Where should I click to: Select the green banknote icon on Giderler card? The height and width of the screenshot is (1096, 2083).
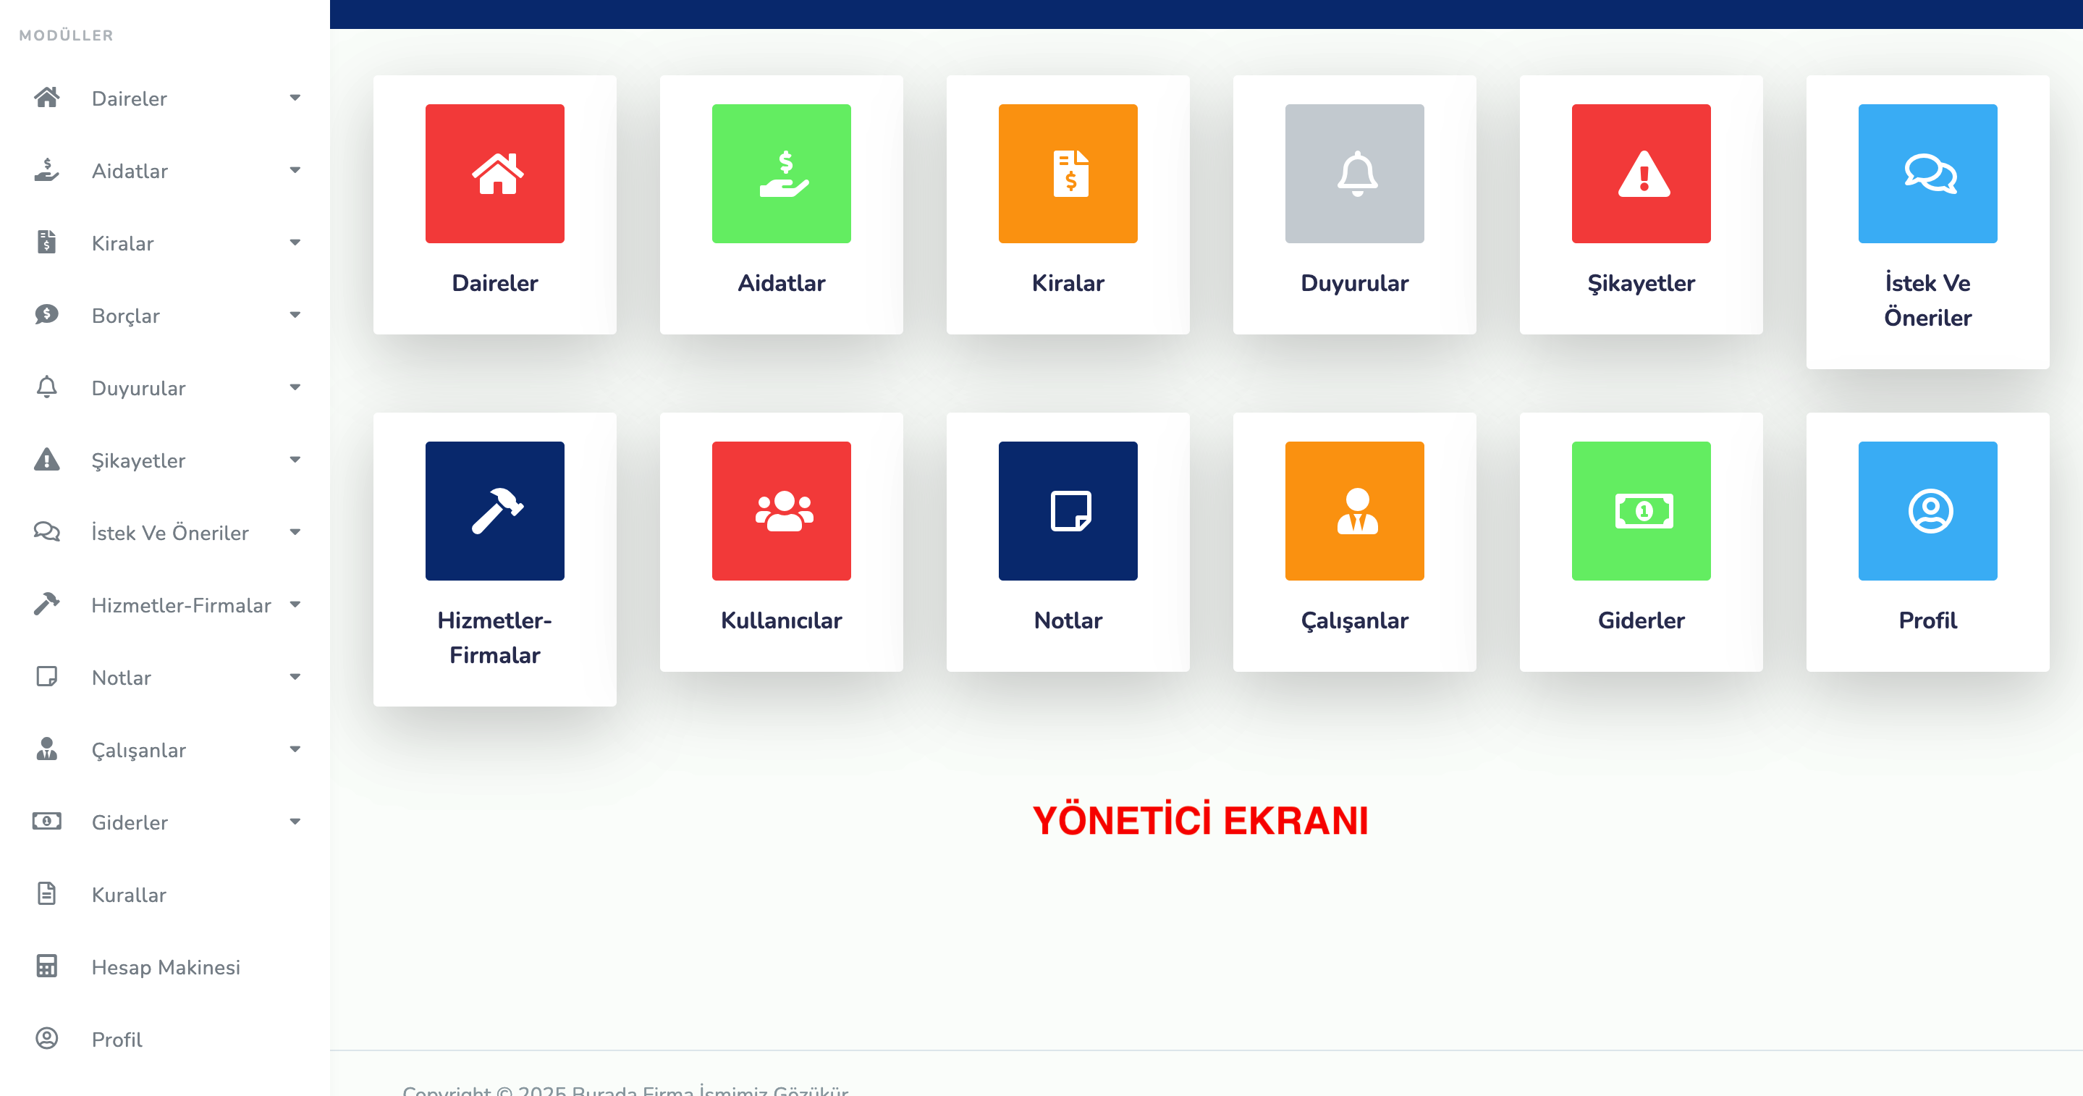click(x=1641, y=510)
